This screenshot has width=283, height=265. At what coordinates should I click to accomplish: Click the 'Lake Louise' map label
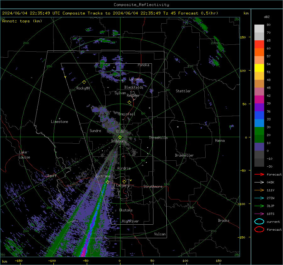24,155
